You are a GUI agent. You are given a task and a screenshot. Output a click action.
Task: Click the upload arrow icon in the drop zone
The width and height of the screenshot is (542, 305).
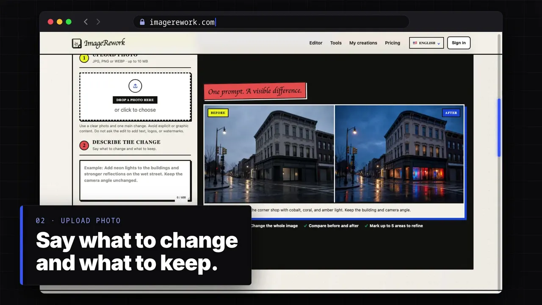pos(135,86)
